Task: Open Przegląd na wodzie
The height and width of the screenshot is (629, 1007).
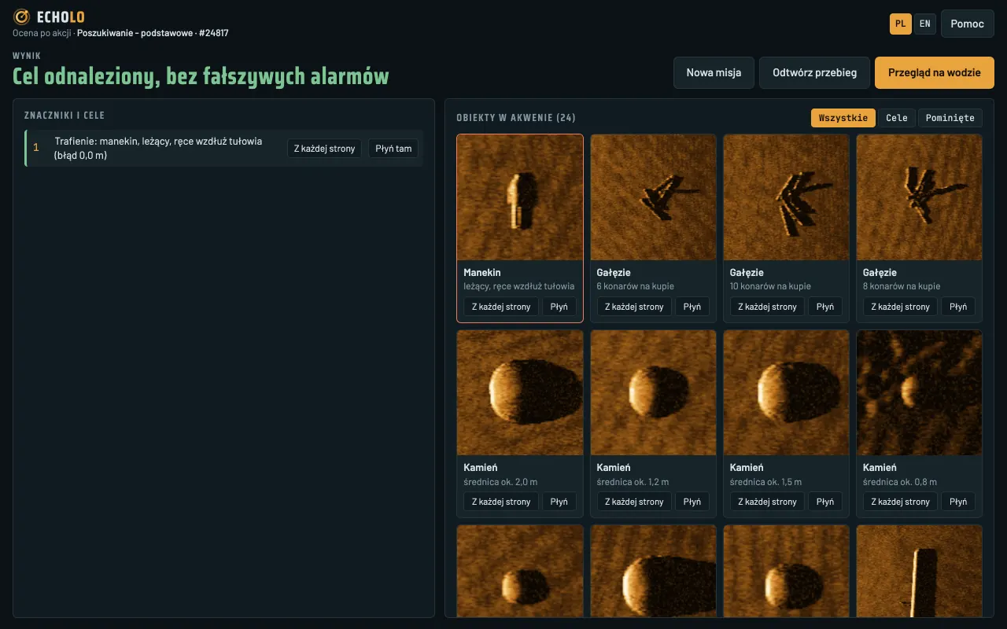Action: [935, 72]
